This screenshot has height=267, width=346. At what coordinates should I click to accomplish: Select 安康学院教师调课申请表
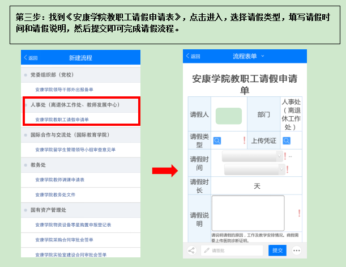pos(59,179)
